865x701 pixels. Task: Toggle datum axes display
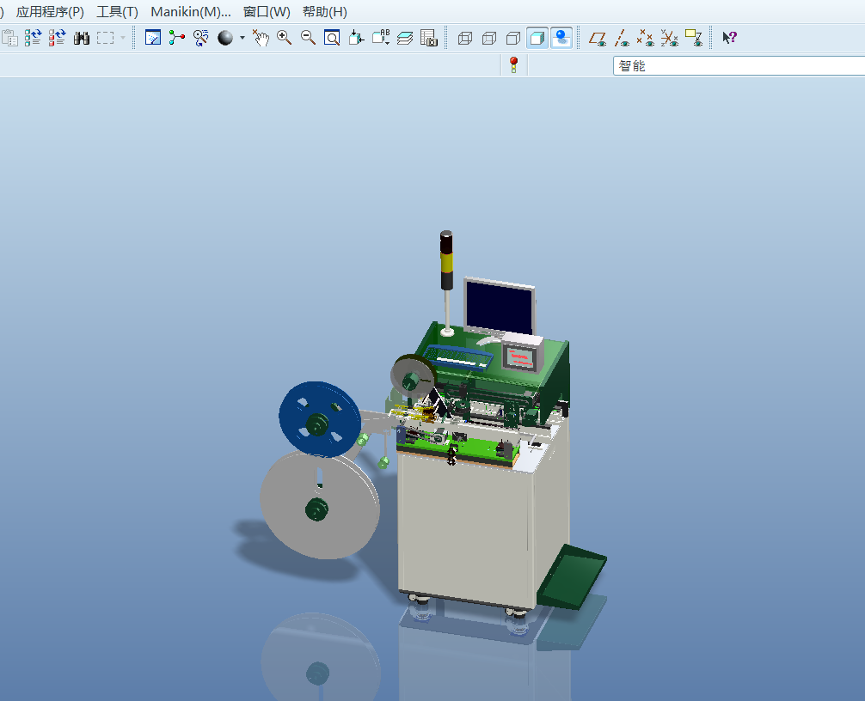click(x=622, y=38)
